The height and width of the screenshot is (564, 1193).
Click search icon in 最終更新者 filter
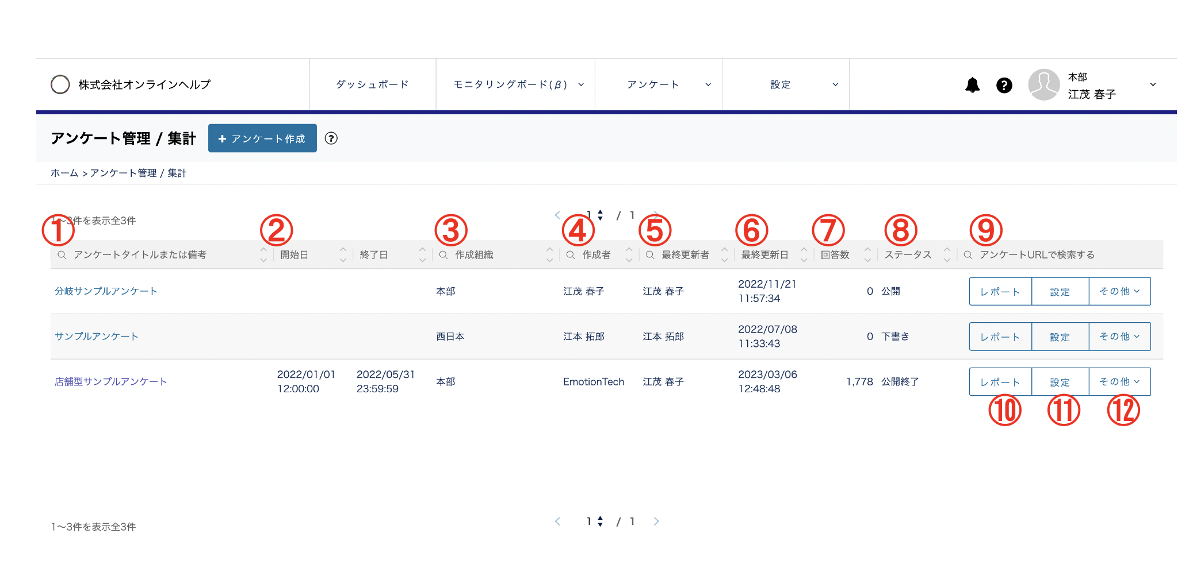[x=650, y=255]
